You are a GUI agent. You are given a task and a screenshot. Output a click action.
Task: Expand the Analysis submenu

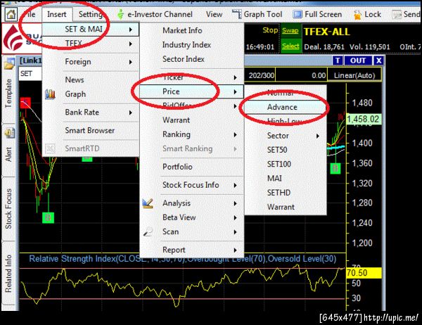tap(191, 203)
